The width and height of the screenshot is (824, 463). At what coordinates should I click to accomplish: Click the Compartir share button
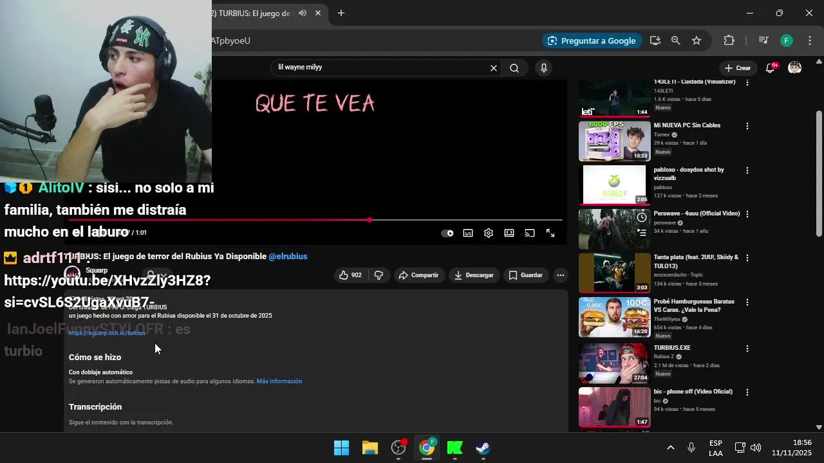418,275
